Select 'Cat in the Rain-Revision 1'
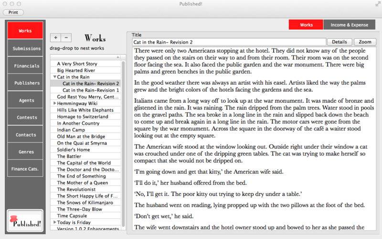This screenshot has height=239, width=382. (x=85, y=90)
